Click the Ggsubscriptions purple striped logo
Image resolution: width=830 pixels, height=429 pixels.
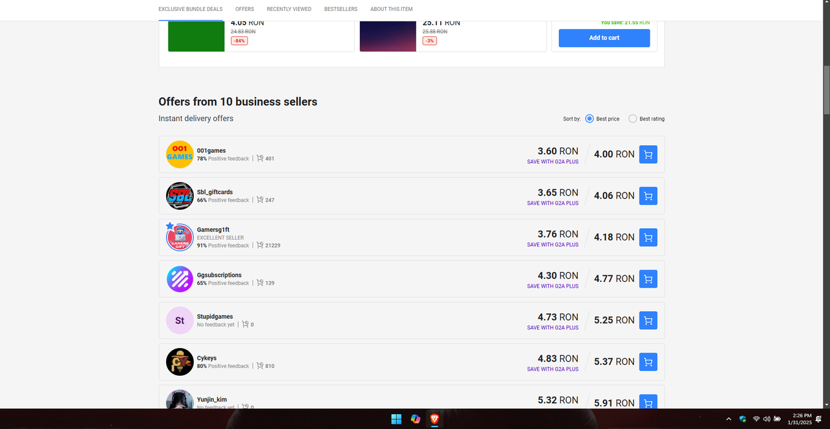click(x=180, y=279)
